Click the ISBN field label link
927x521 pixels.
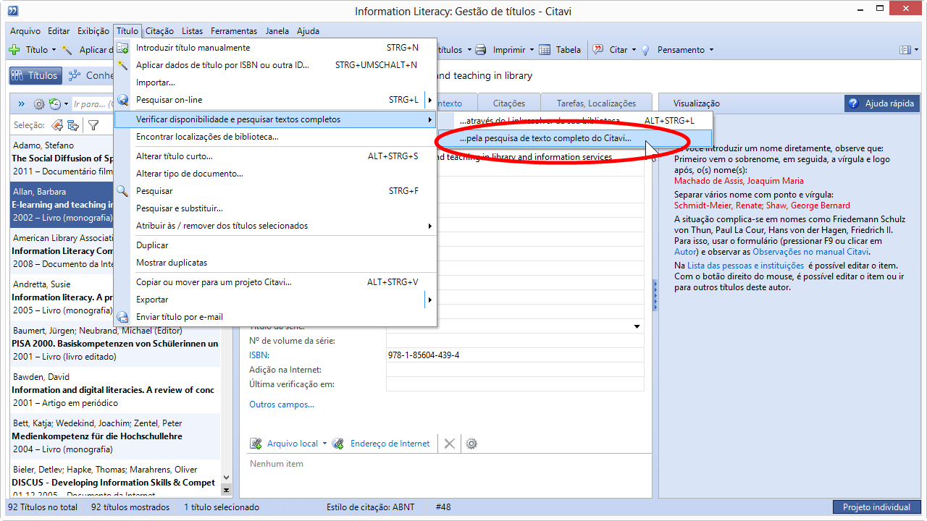click(x=259, y=355)
